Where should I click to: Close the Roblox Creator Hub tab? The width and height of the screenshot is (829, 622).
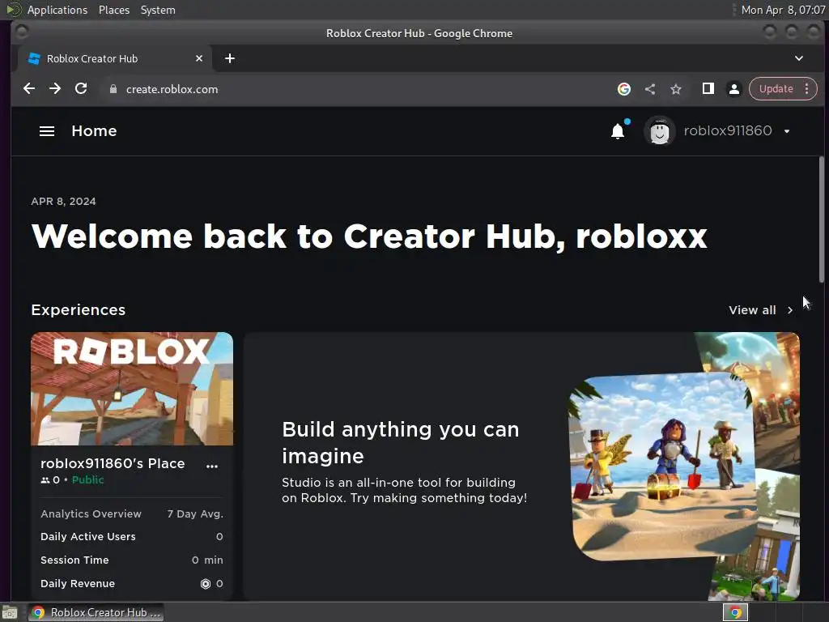coord(199,58)
